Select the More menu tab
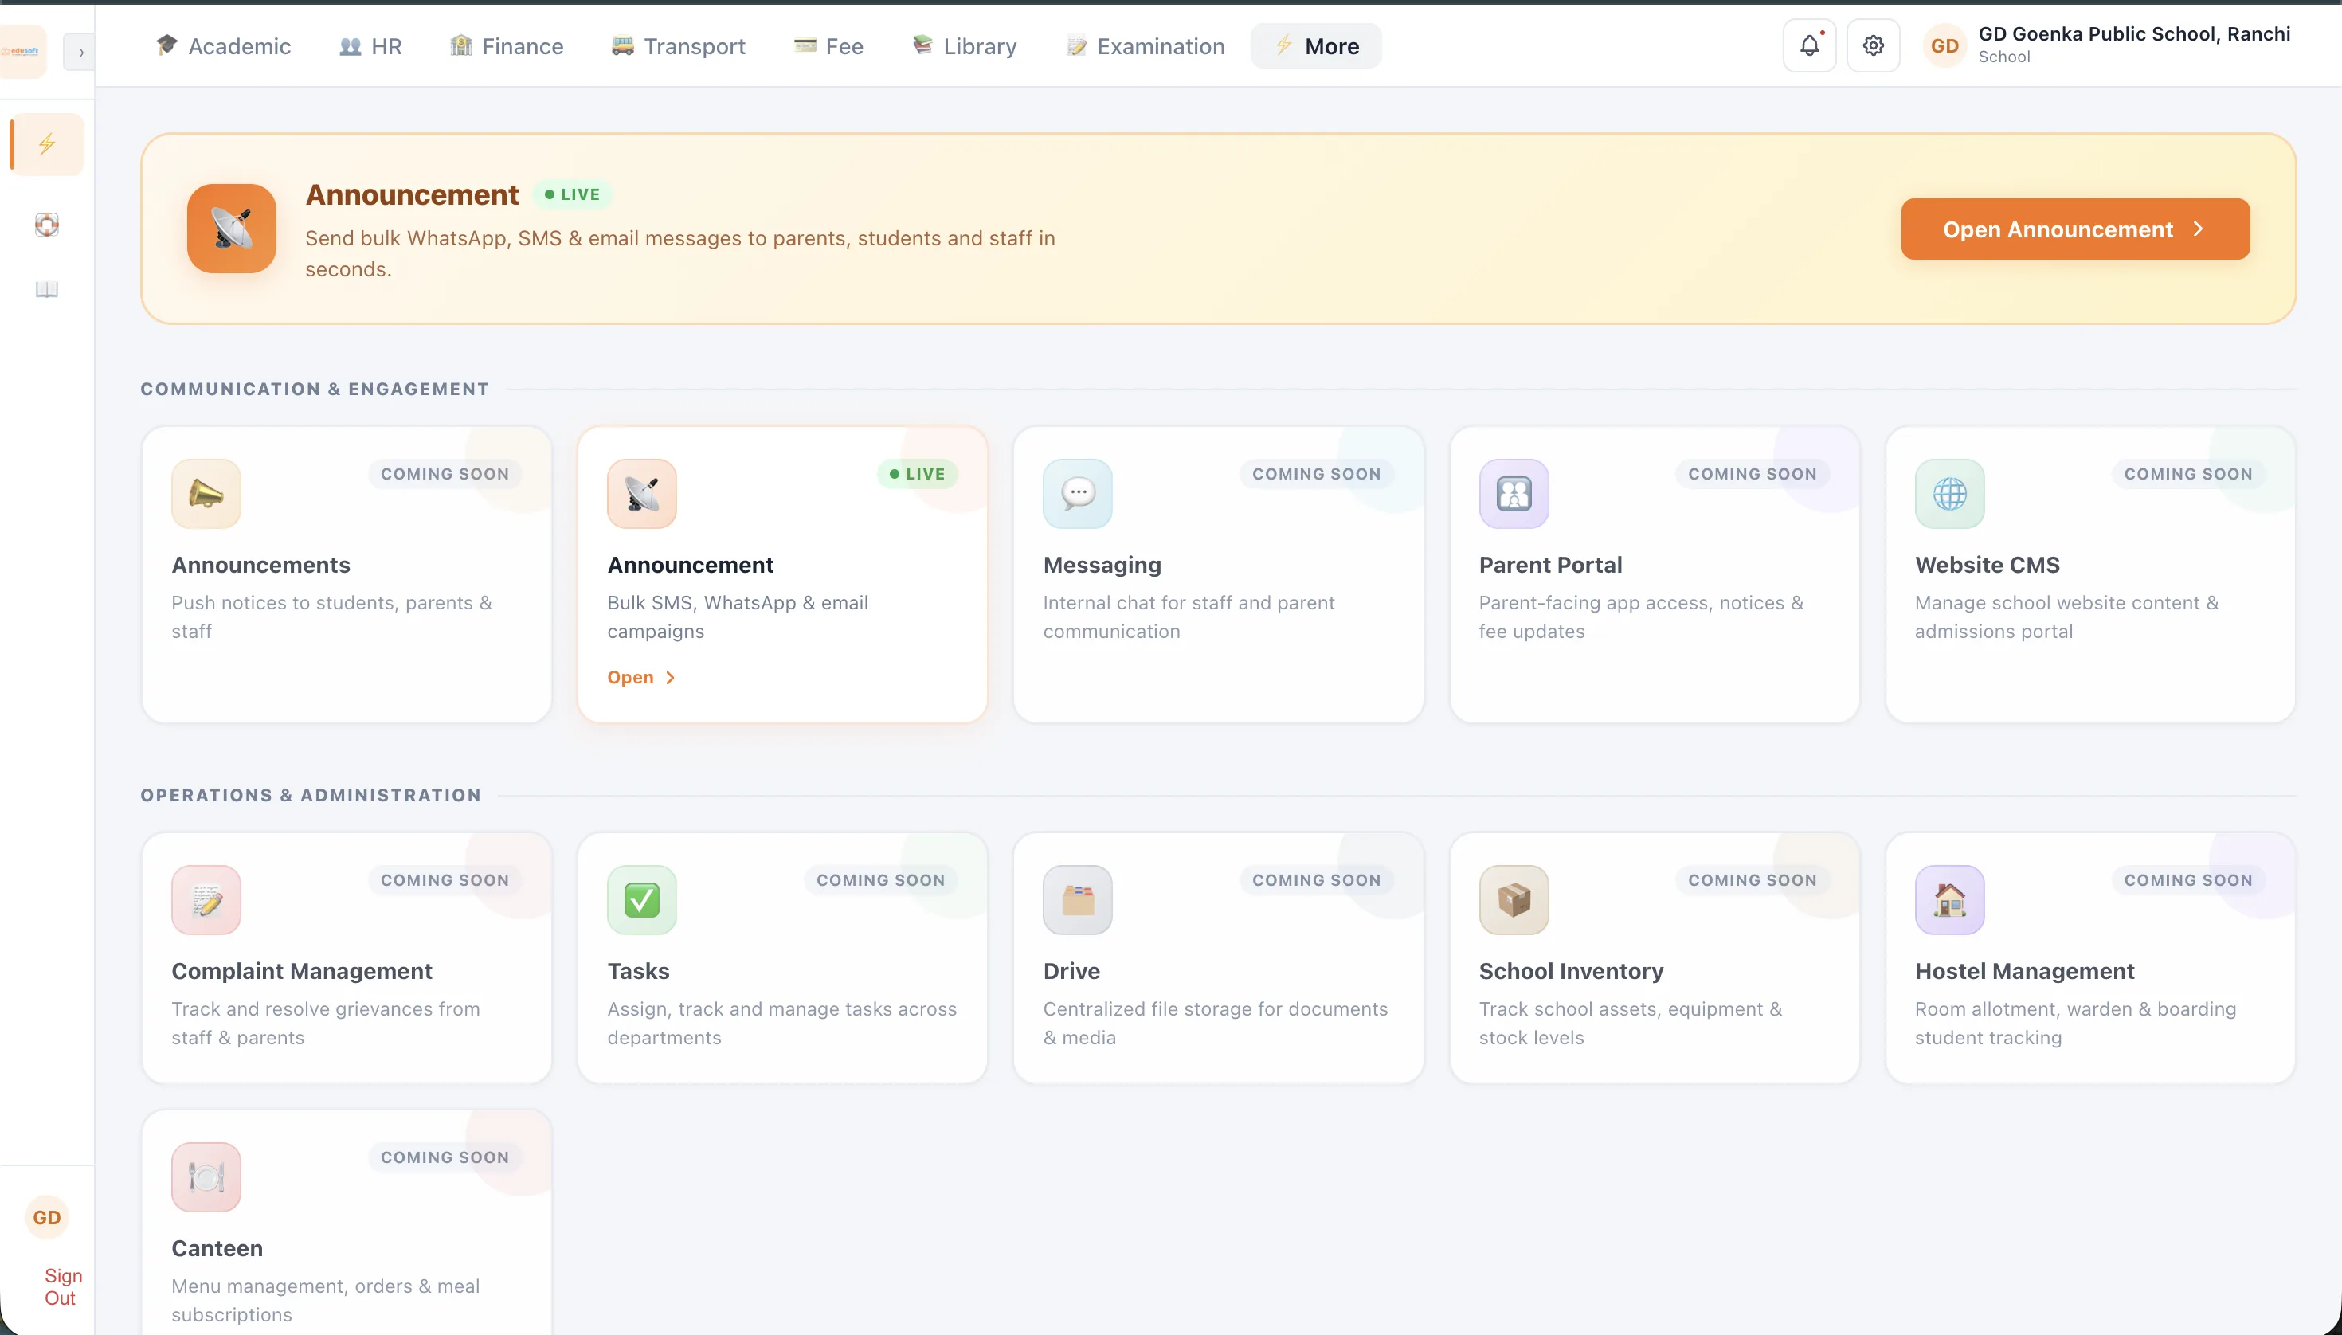The width and height of the screenshot is (2342, 1335). coord(1317,46)
